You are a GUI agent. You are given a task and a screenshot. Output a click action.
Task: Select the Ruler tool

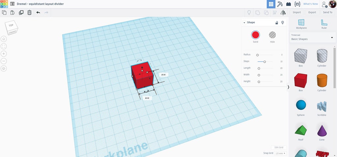[x=324, y=24]
